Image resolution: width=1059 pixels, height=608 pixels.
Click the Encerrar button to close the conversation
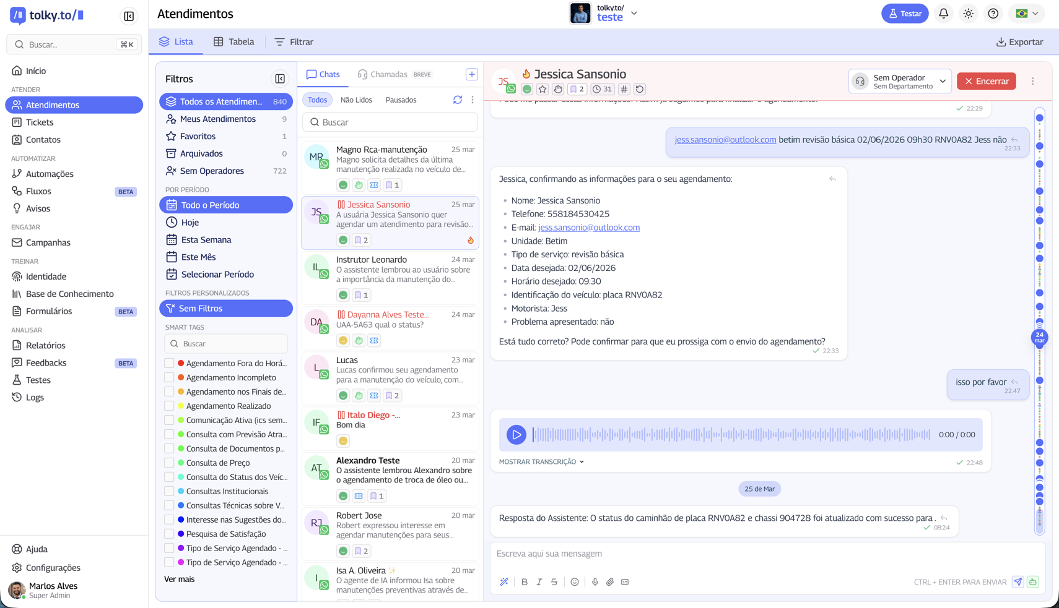[x=986, y=80]
